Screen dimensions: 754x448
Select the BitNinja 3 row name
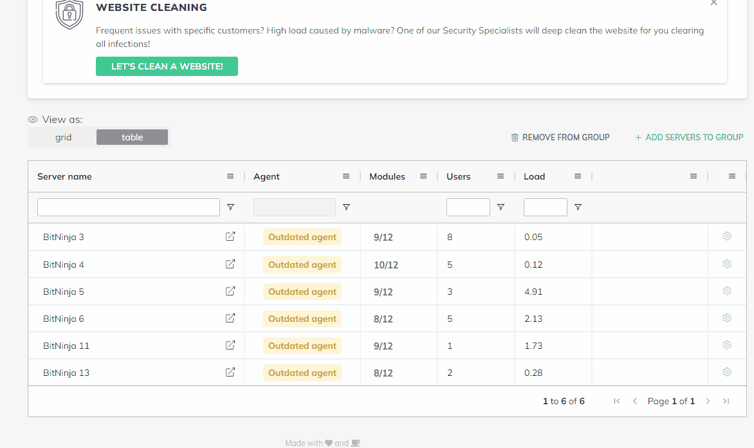pyautogui.click(x=64, y=237)
